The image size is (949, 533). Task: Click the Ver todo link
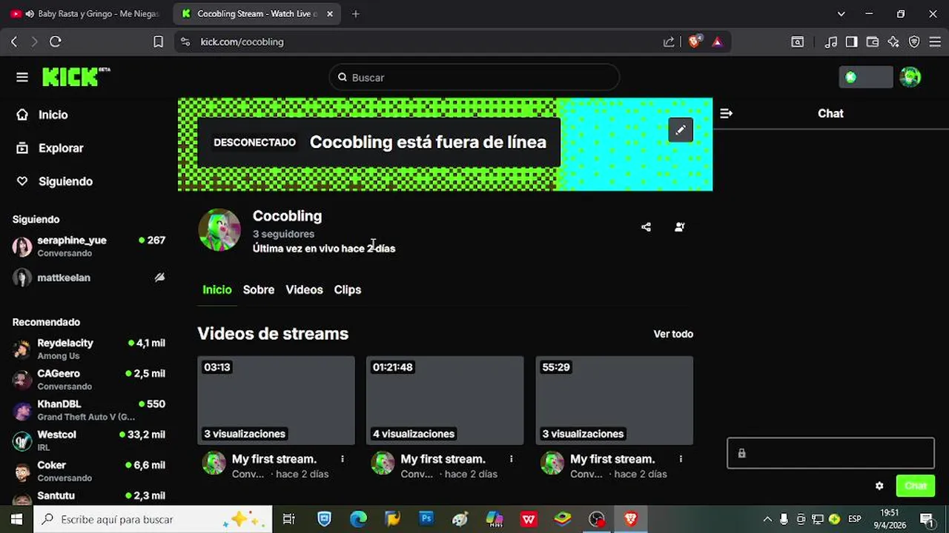click(x=673, y=334)
